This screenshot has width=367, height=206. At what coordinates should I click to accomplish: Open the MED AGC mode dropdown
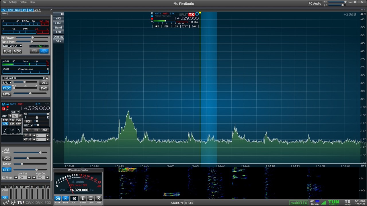coord(28,125)
